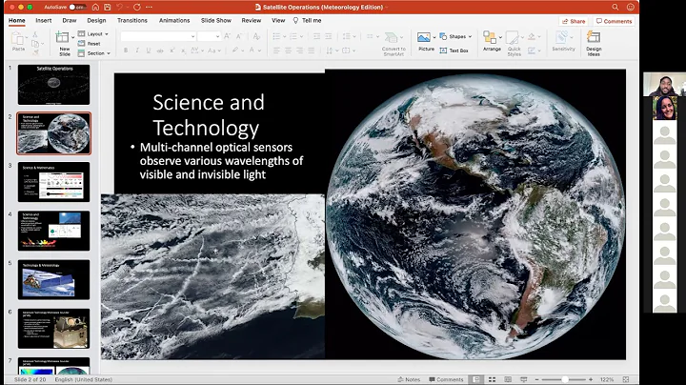This screenshot has height=385, width=686.
Task: Click the Share button
Action: [574, 21]
